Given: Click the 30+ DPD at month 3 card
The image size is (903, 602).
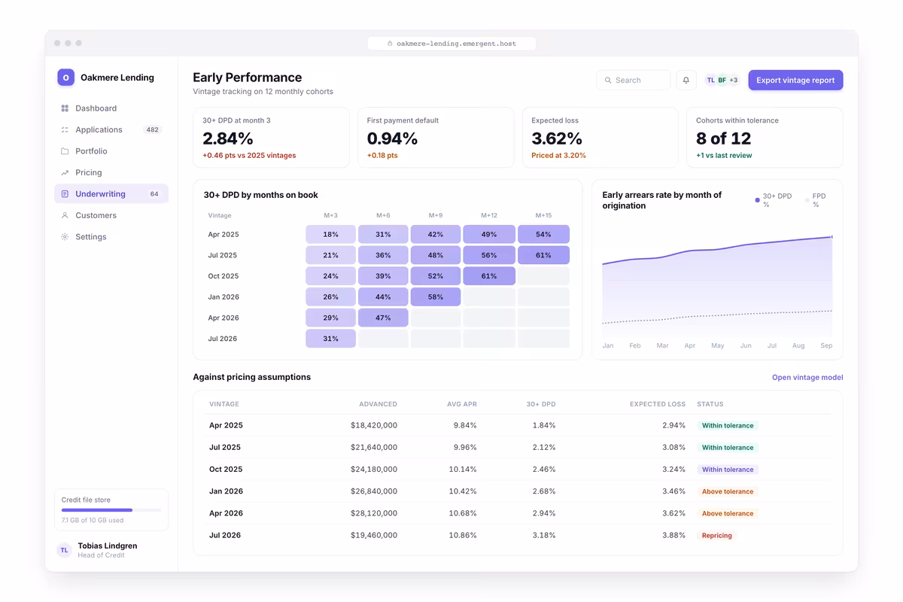Looking at the screenshot, I should click(272, 138).
